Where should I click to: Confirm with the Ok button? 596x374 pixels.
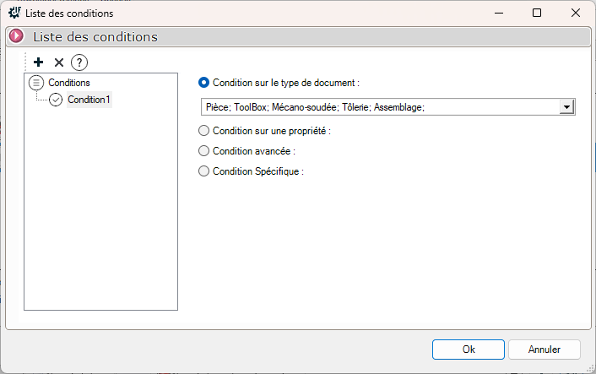(x=469, y=349)
